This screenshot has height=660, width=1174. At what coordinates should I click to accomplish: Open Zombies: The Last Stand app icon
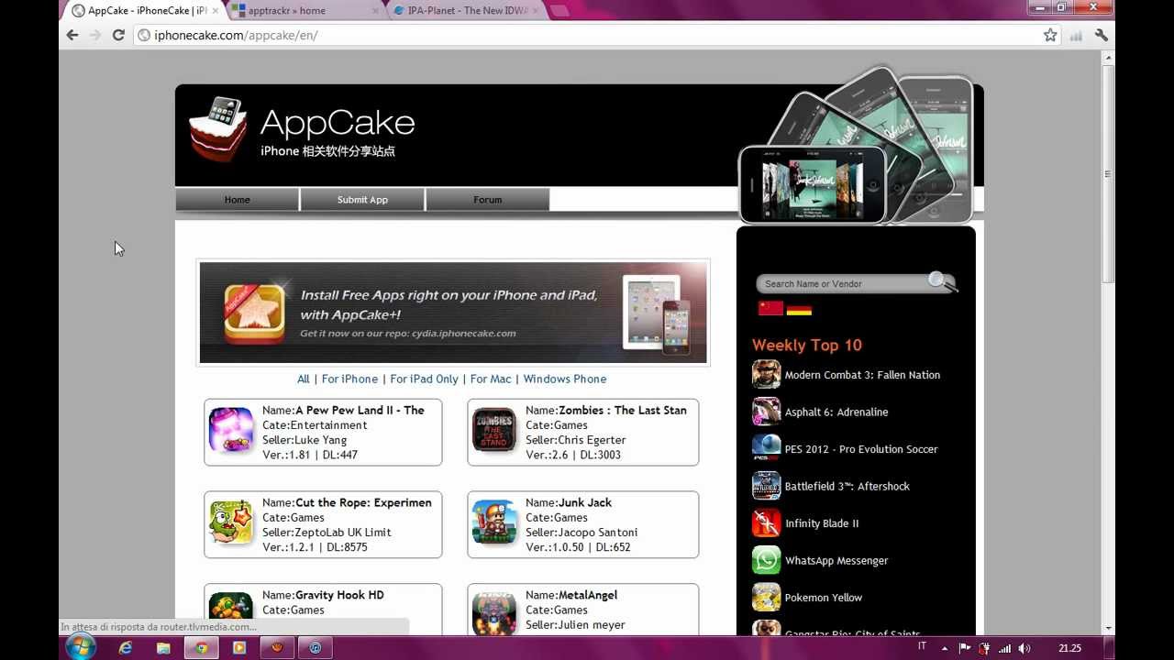pos(494,431)
